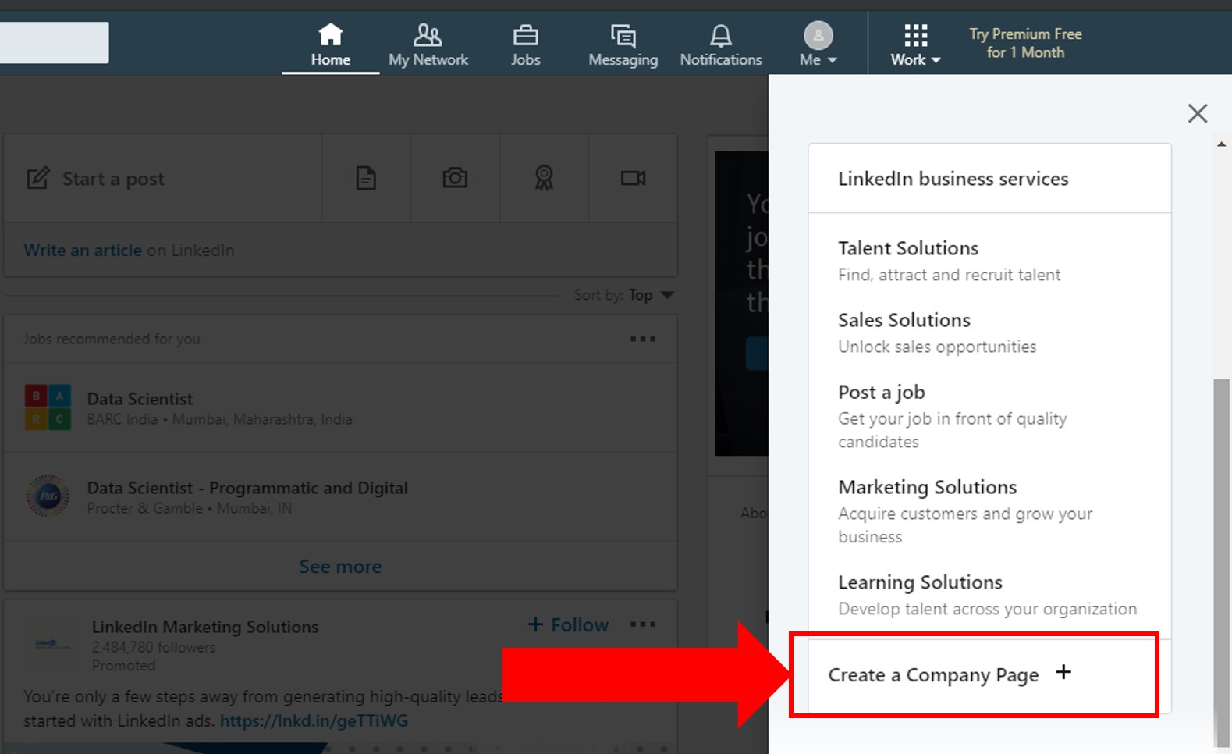
Task: Click the LinkedIn Marketing Solutions logo thumbnail
Action: click(x=52, y=644)
